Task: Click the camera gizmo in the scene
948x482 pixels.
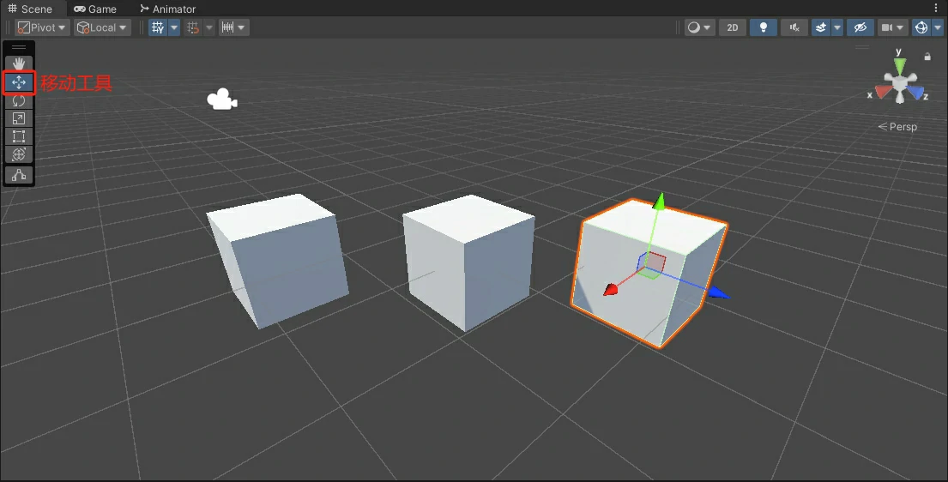Action: tap(222, 100)
